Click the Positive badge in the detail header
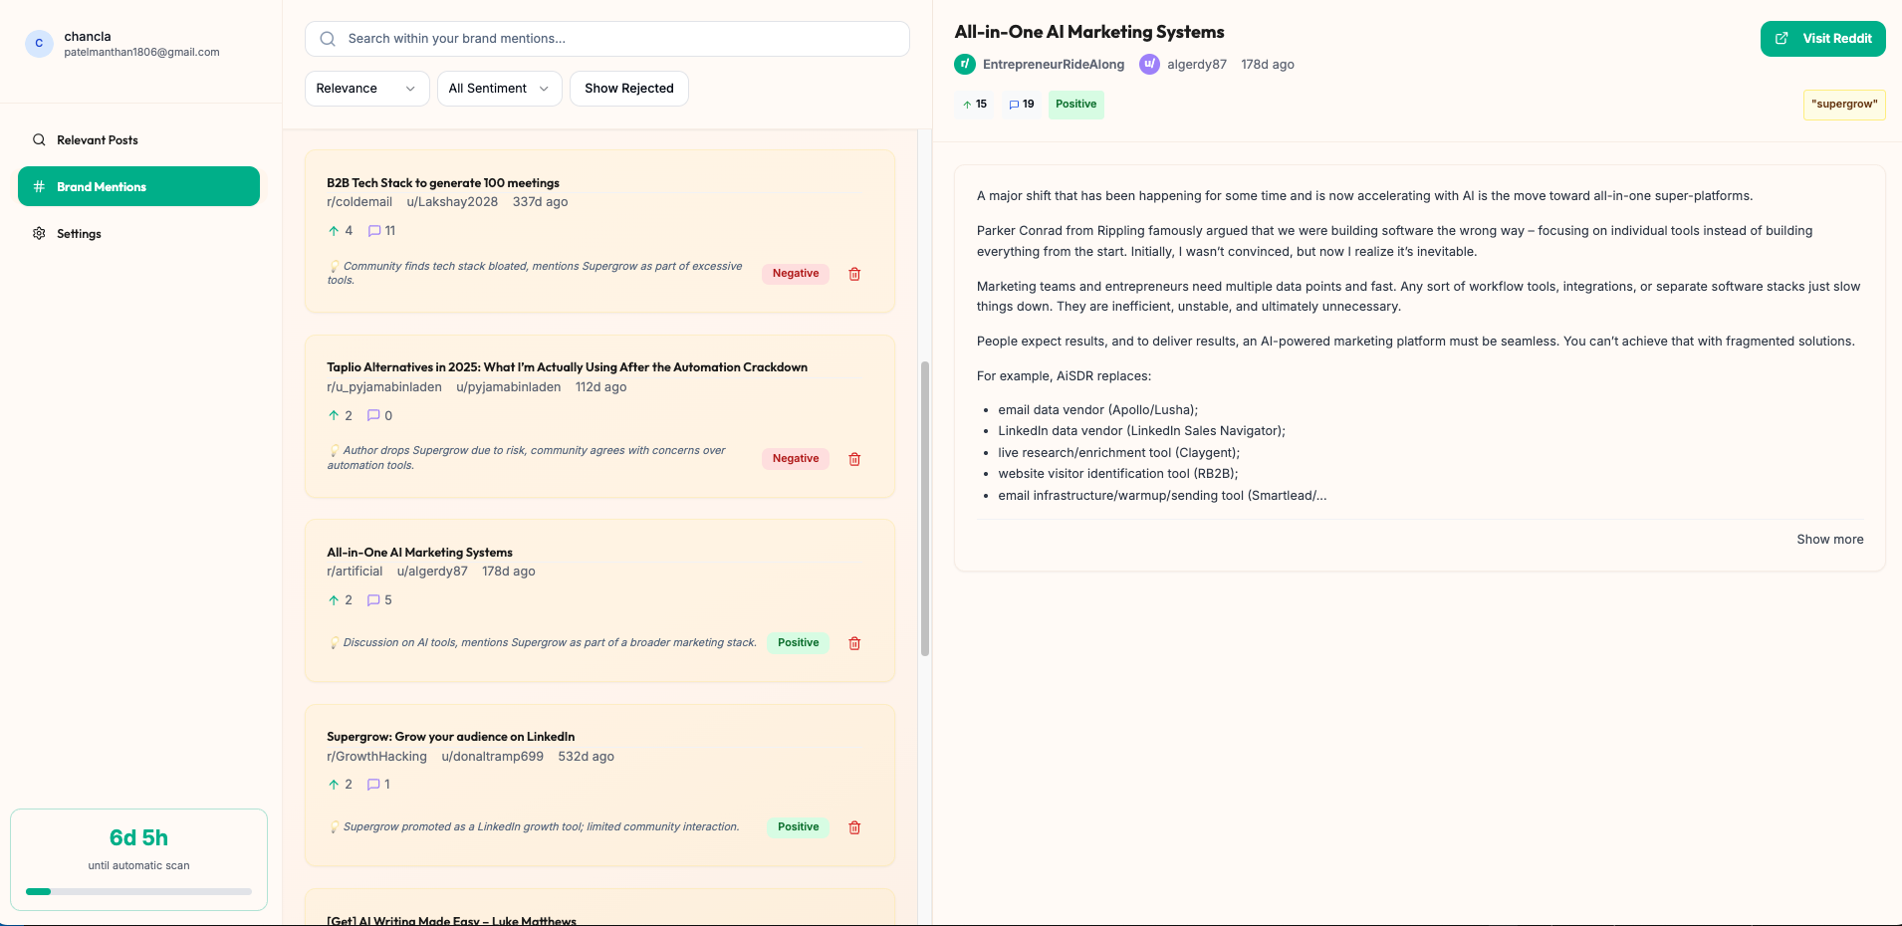The width and height of the screenshot is (1902, 926). [1075, 105]
